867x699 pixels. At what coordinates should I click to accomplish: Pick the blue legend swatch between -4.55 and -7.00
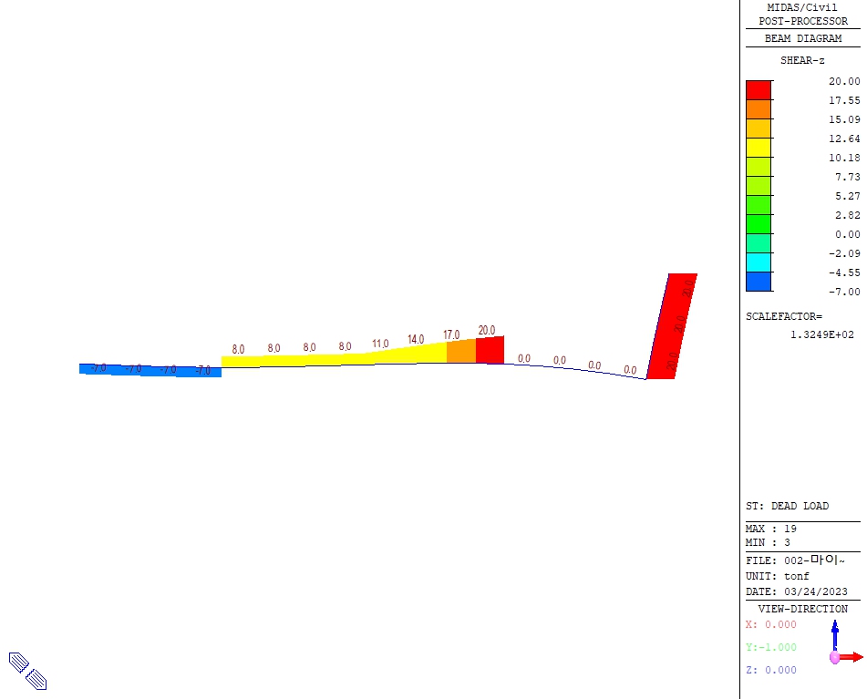coord(759,282)
